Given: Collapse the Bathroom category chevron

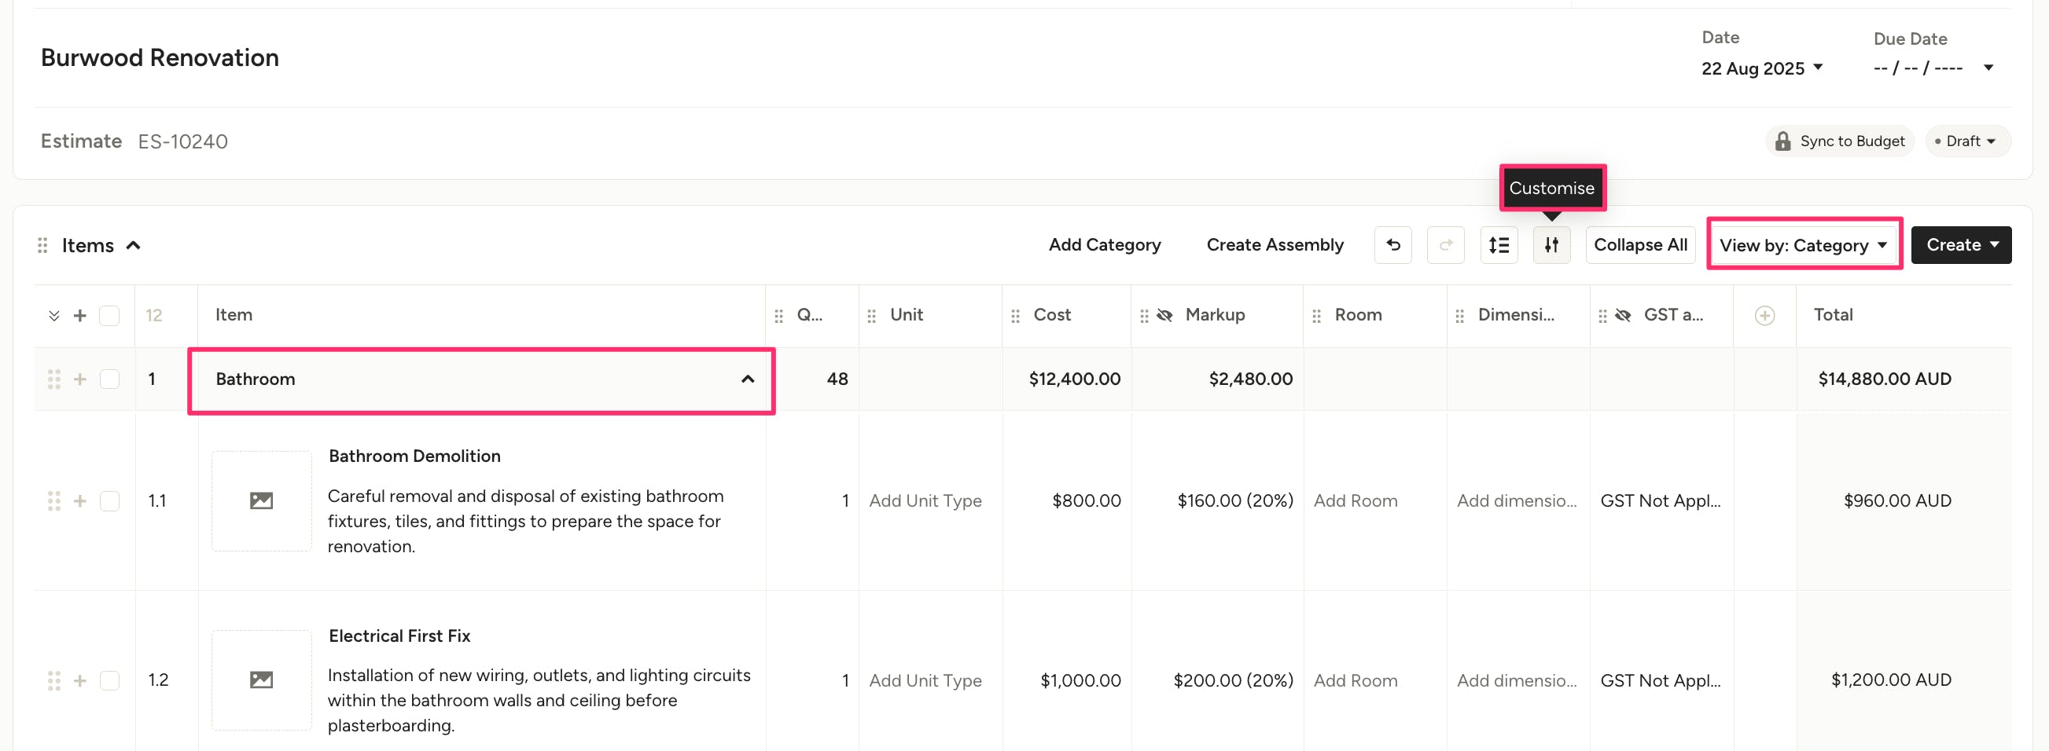Looking at the screenshot, I should [x=747, y=379].
